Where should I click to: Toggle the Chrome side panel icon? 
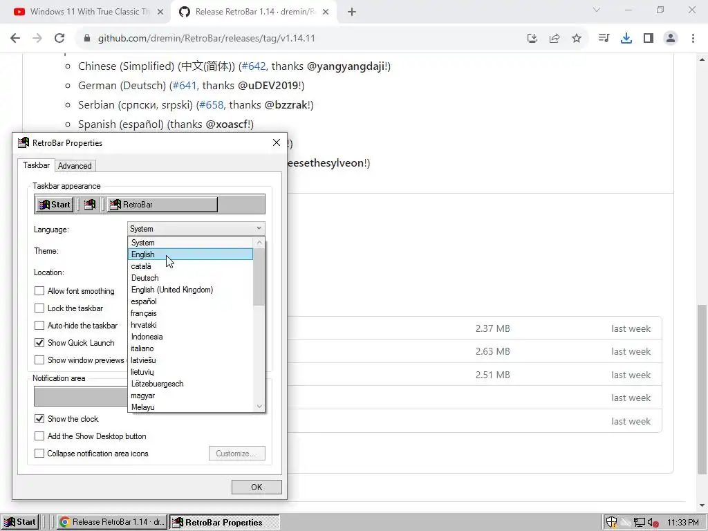pos(649,39)
